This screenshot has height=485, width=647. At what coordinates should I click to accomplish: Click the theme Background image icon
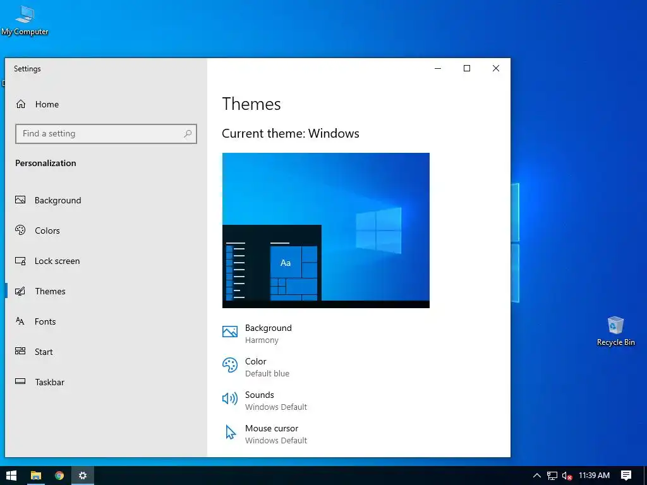coord(230,332)
